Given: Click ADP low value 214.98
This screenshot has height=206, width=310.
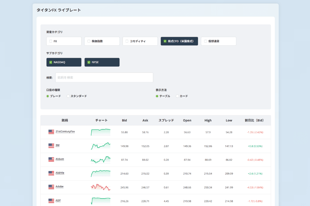Looking at the screenshot, I should (229, 201).
